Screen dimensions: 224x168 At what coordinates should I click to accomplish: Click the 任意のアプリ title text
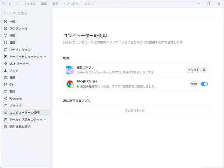click(x=85, y=68)
